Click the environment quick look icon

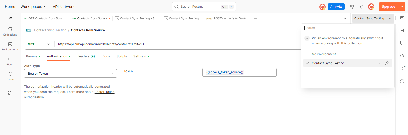pyautogui.click(x=402, y=18)
